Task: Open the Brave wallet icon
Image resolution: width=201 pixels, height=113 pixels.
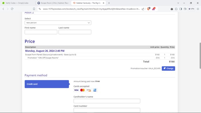Action: point(185,9)
